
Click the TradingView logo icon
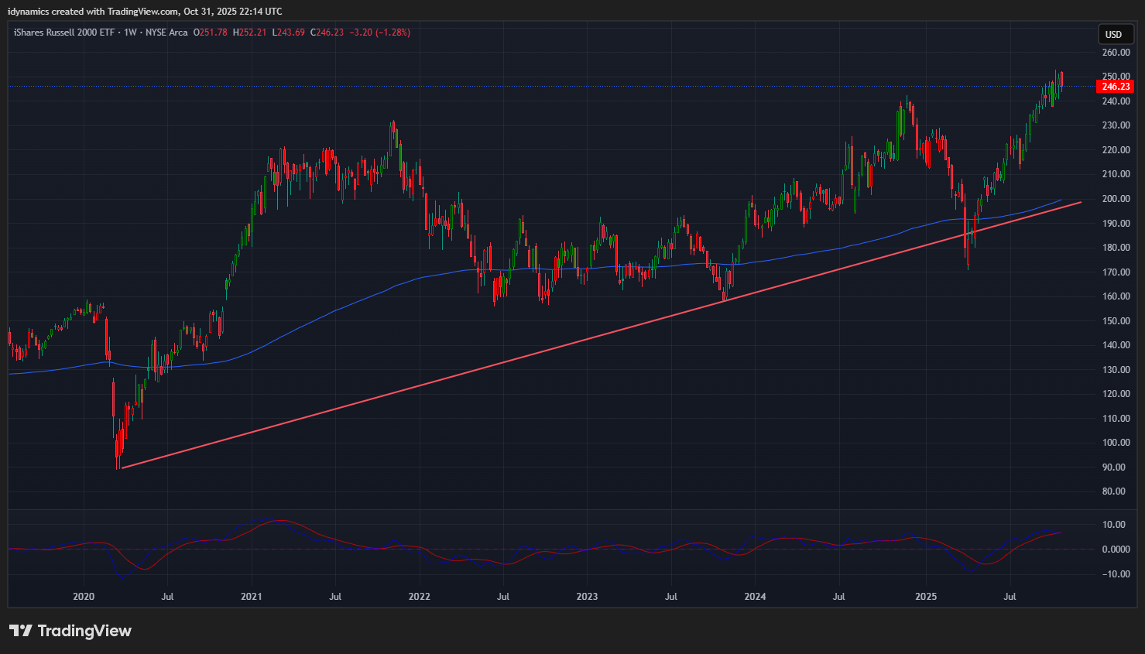[x=21, y=631]
